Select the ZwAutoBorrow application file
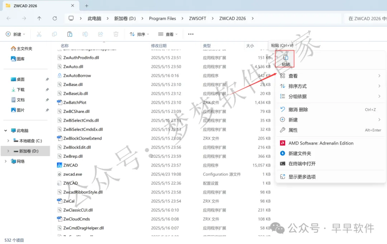The image size is (387, 244). point(77,76)
